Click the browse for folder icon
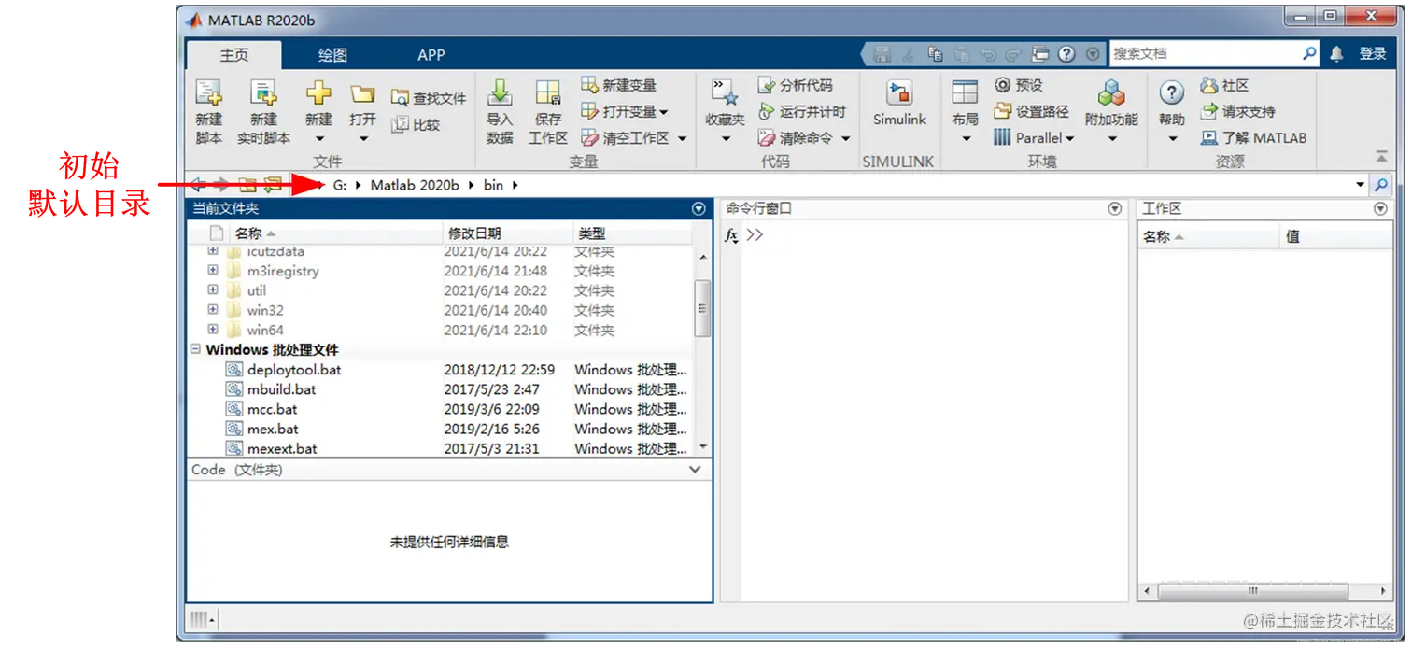The width and height of the screenshot is (1412, 649). [x=273, y=185]
